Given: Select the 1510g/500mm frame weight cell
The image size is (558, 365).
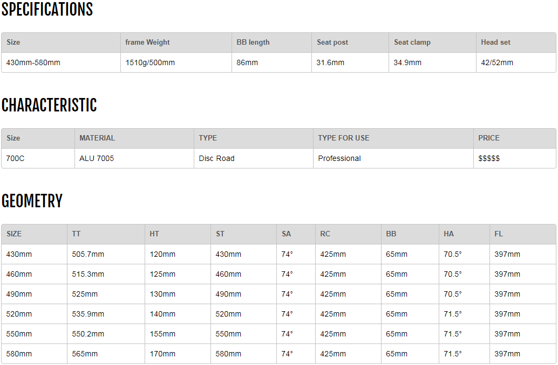Looking at the screenshot, I should pos(150,62).
